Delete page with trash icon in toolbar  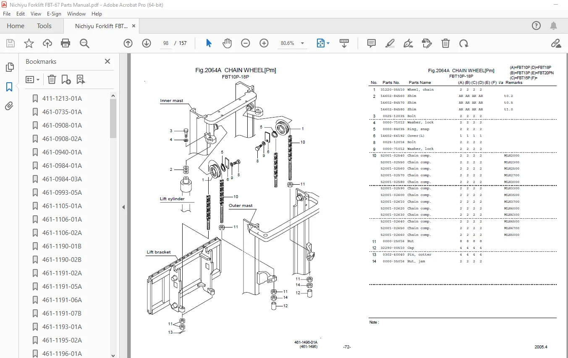coord(445,43)
